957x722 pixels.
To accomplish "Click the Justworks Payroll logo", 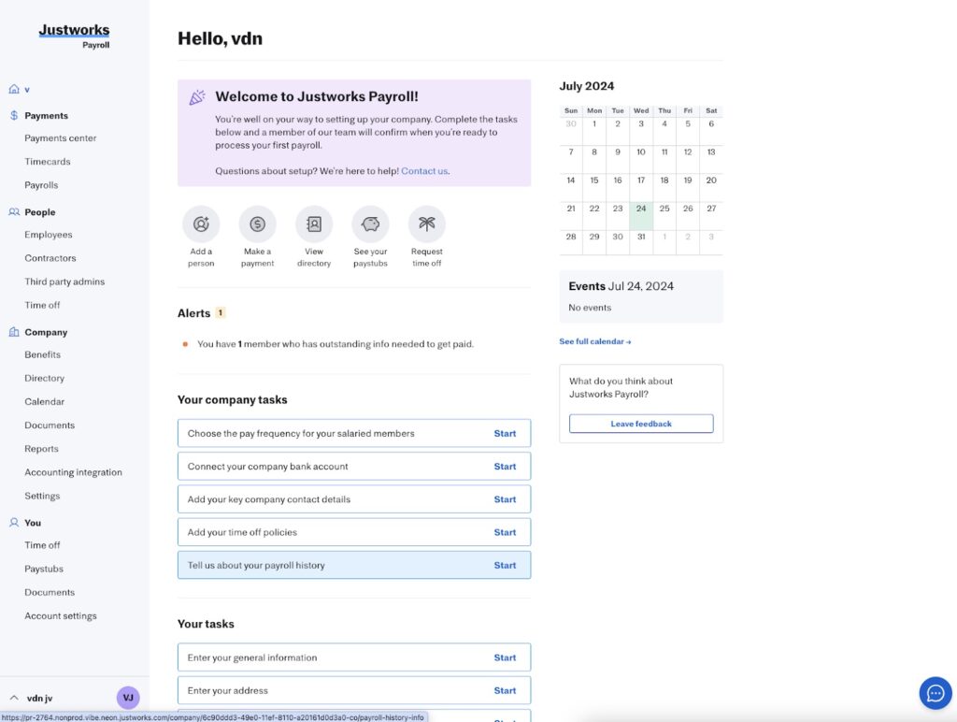I will (75, 36).
